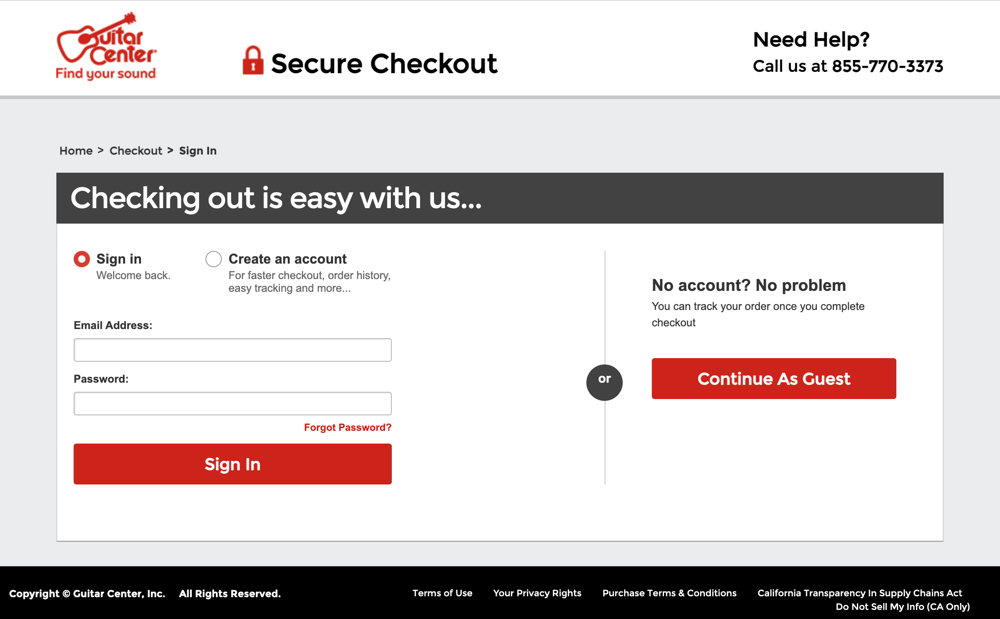Navigate to Checkout breadcrumb
The width and height of the screenshot is (1000, 619).
coord(136,151)
